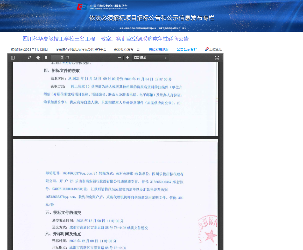Go to next page arrow
Image resolution: width=303 pixels, height=250 pixels.
(x=46, y=57)
